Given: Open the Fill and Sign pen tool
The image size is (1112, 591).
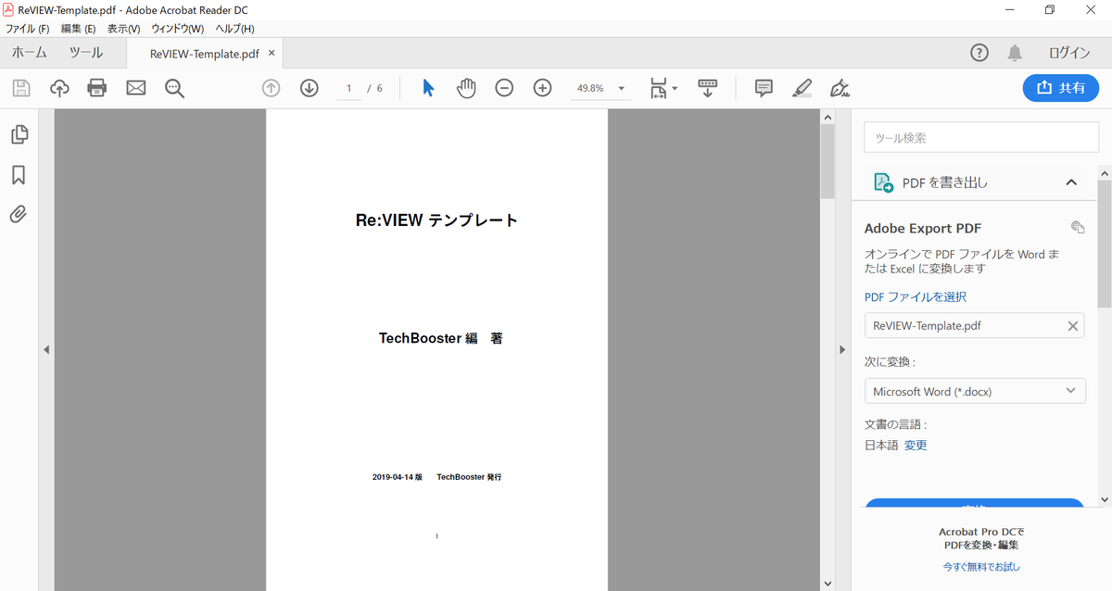Looking at the screenshot, I should [x=840, y=88].
